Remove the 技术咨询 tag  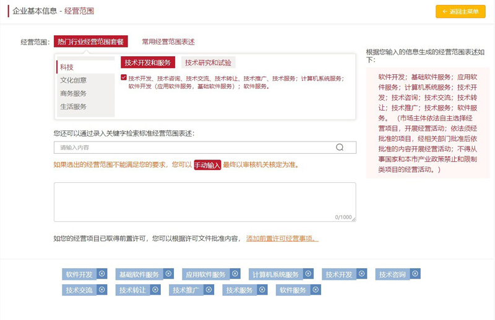coord(415,274)
